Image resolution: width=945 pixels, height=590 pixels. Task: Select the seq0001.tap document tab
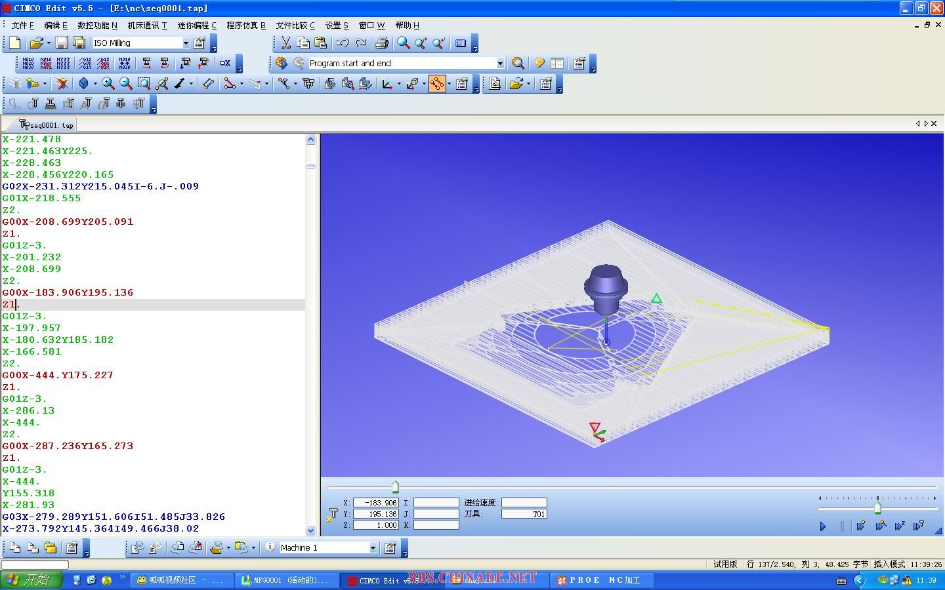(x=47, y=125)
